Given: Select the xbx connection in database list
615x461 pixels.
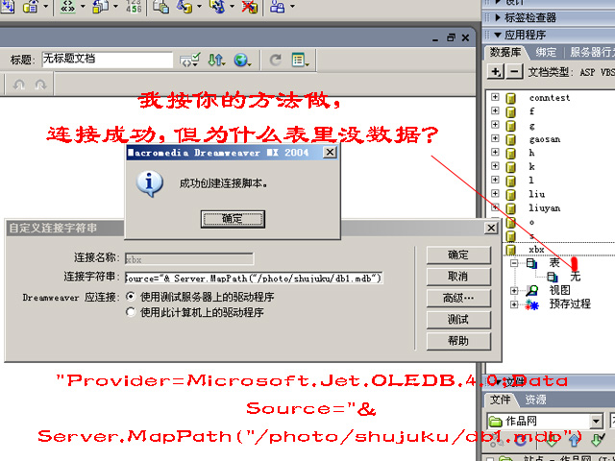Looking at the screenshot, I should (x=536, y=250).
